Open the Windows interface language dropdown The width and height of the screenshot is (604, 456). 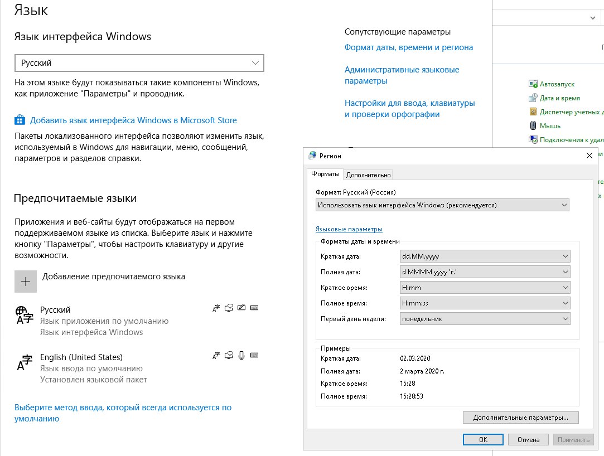139,63
